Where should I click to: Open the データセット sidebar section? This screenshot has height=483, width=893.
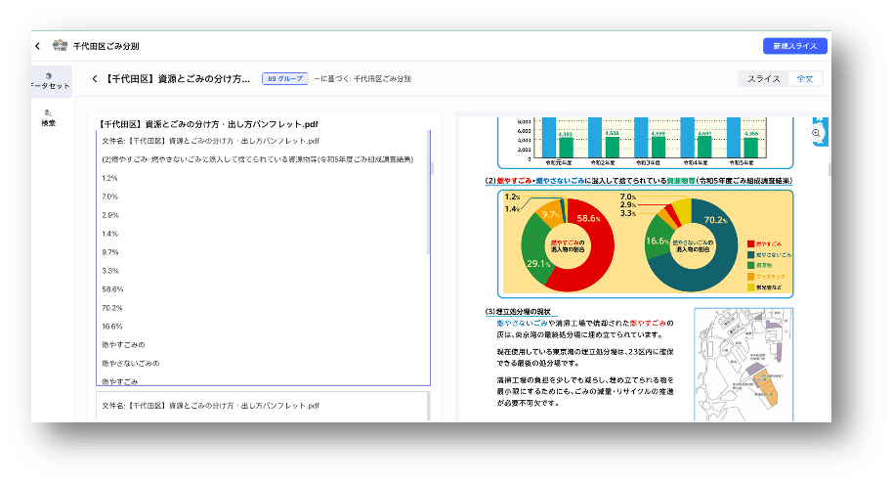(x=48, y=81)
